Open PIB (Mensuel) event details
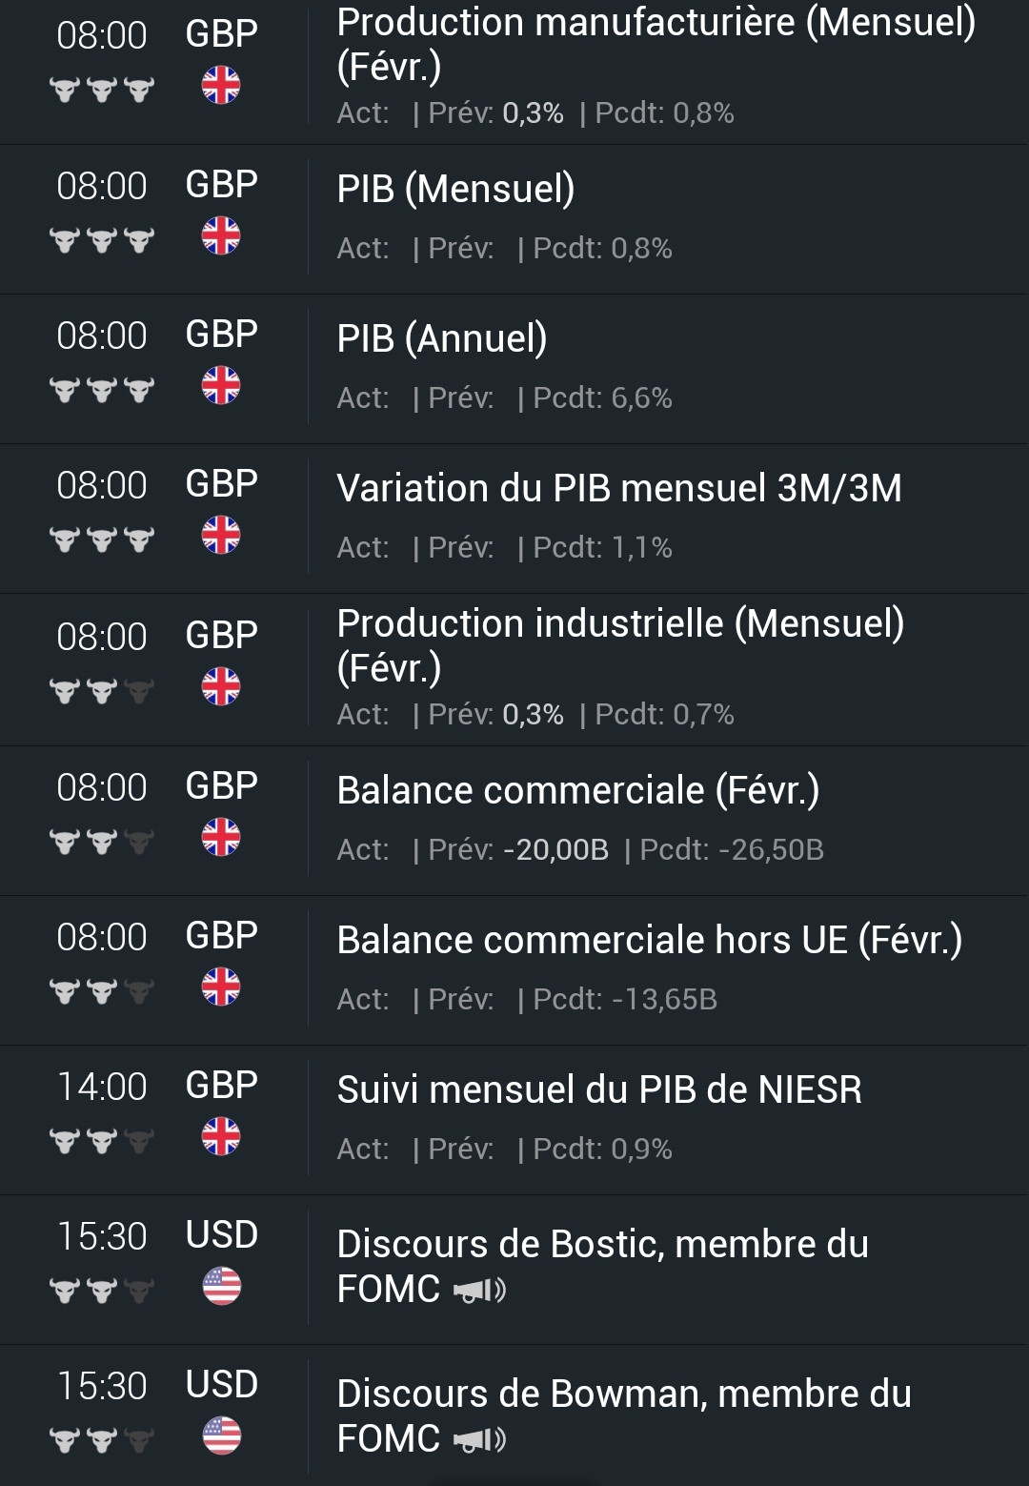 [x=455, y=189]
